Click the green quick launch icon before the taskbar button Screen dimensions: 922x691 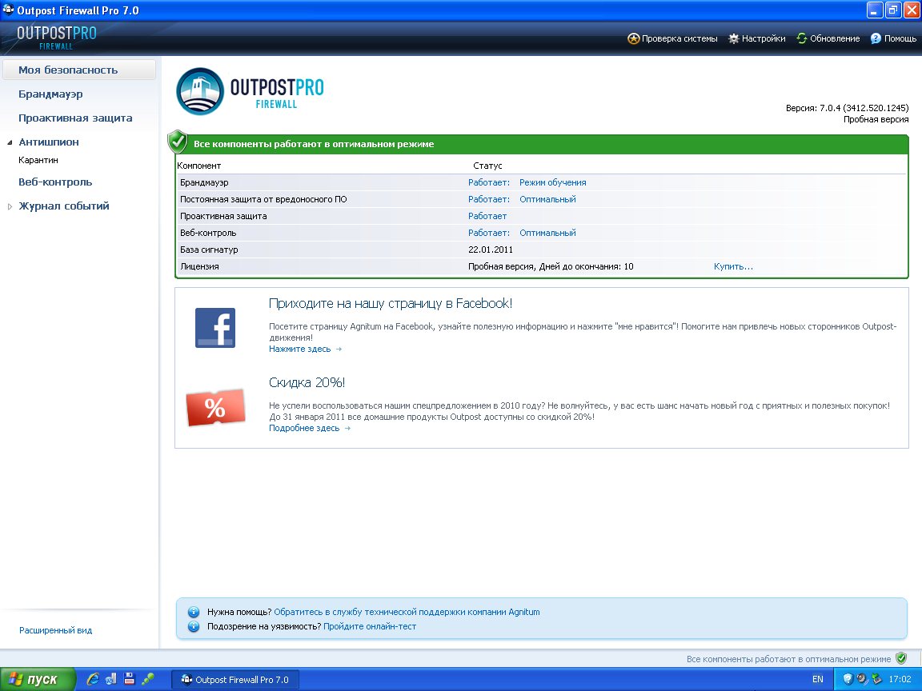pos(147,679)
